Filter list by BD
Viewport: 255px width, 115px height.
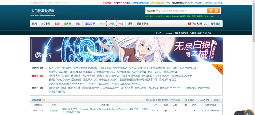(x=185, y=100)
